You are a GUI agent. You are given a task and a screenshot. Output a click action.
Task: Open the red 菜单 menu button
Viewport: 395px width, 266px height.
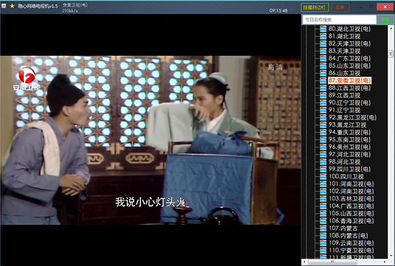(x=340, y=7)
